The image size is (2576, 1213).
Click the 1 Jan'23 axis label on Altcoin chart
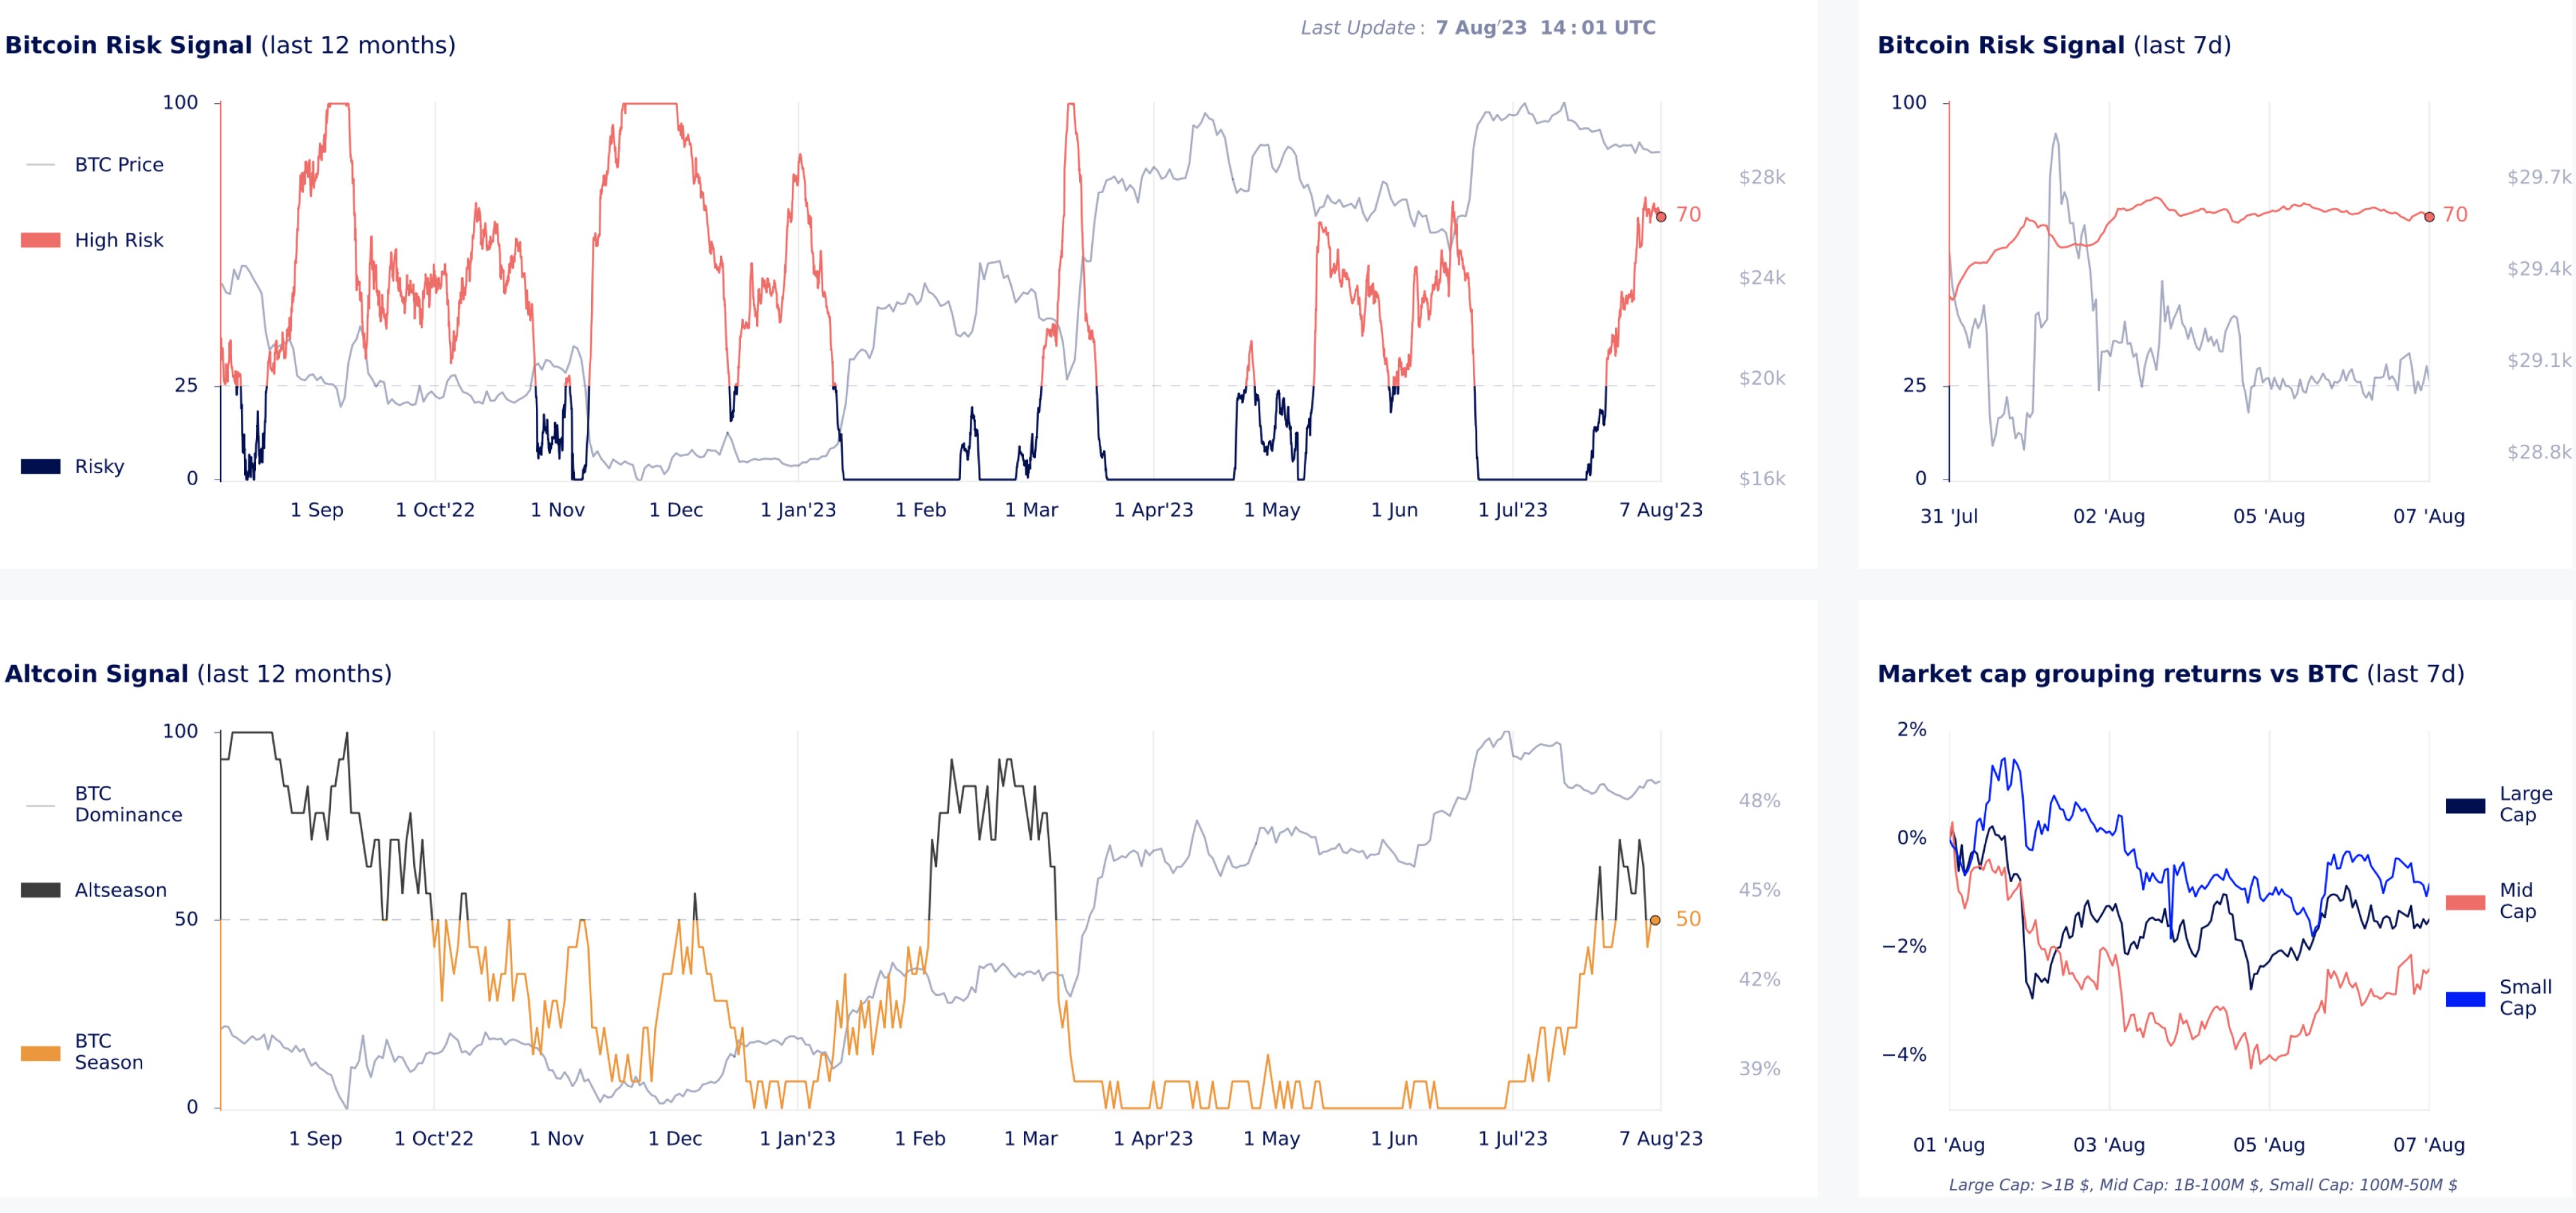[x=797, y=1138]
